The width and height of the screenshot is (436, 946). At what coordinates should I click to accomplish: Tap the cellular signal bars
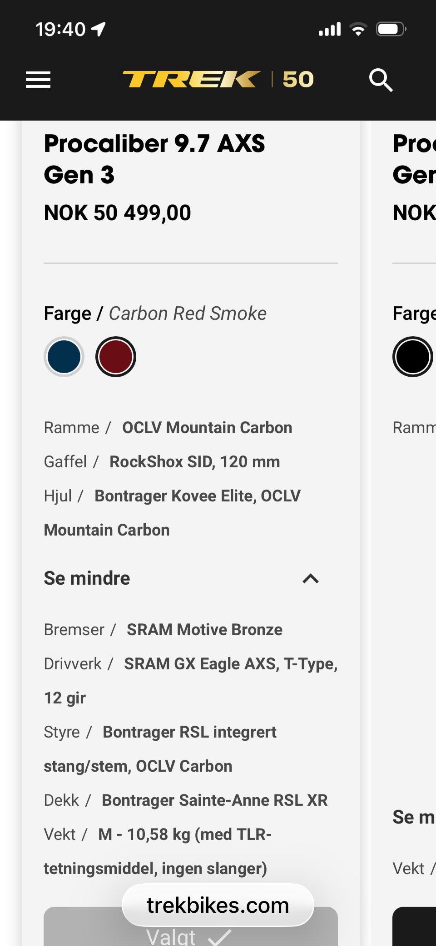pyautogui.click(x=330, y=29)
